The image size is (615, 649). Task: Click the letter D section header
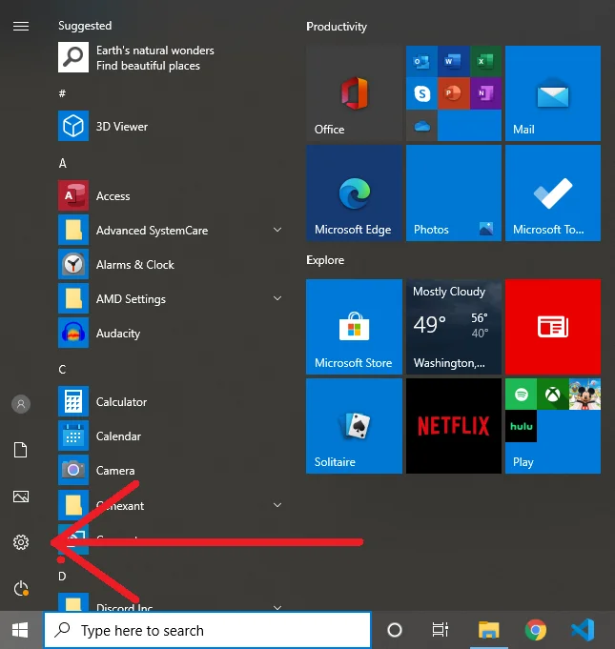pyautogui.click(x=62, y=576)
